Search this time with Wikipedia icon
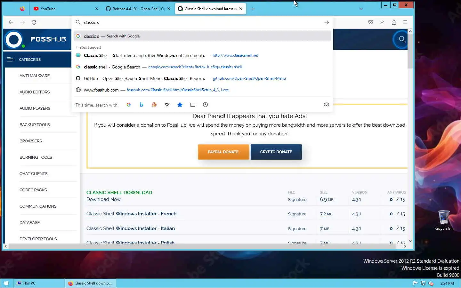The width and height of the screenshot is (461, 288). tap(167, 105)
